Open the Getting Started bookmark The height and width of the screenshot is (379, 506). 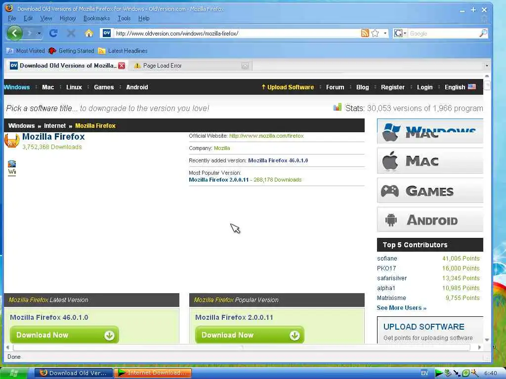coord(71,51)
